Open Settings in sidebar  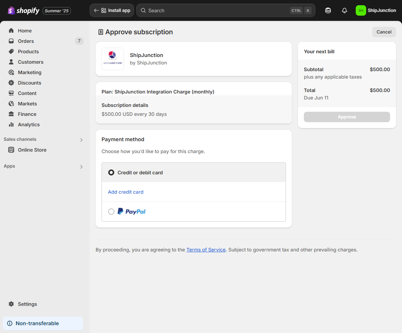pyautogui.click(x=27, y=304)
